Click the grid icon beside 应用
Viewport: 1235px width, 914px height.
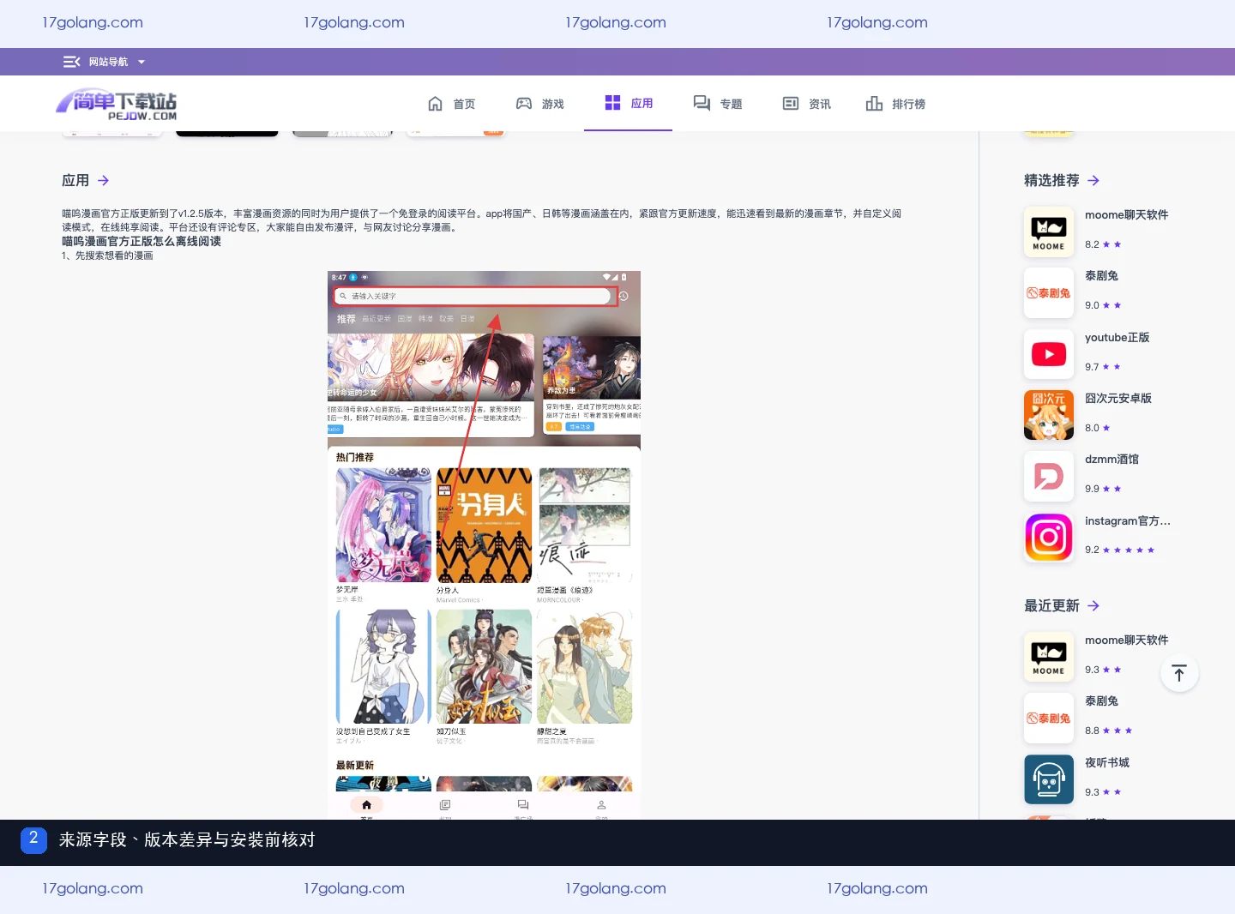612,103
